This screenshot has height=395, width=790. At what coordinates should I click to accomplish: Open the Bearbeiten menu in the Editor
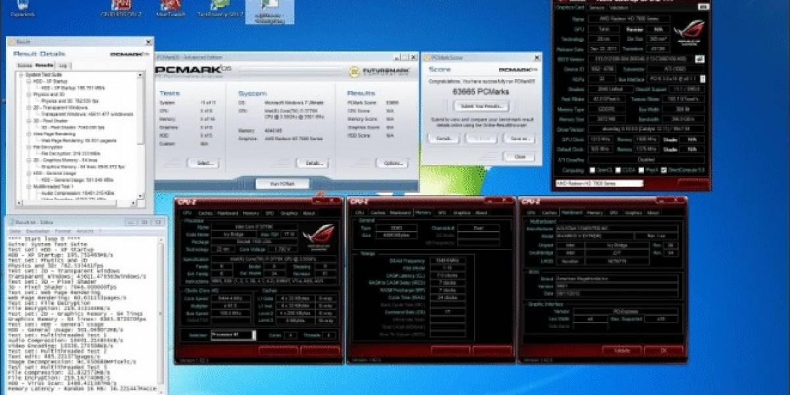point(38,231)
